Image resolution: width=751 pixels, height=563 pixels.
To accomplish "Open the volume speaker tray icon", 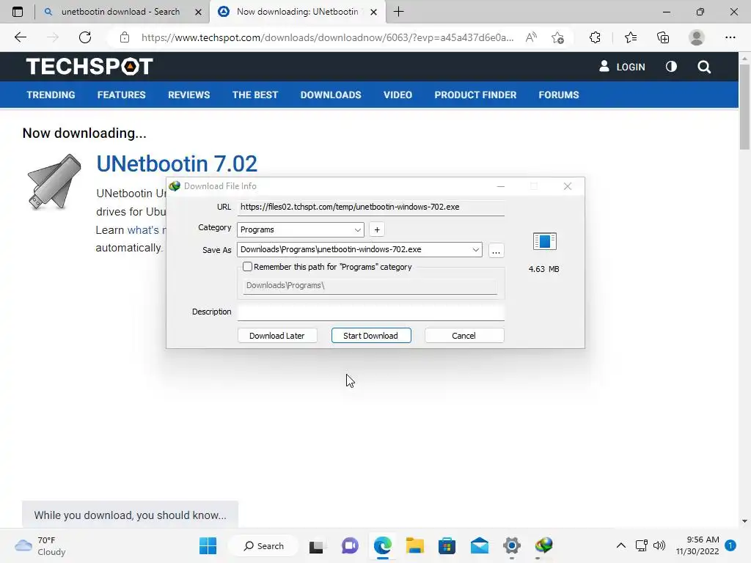I will tap(659, 545).
